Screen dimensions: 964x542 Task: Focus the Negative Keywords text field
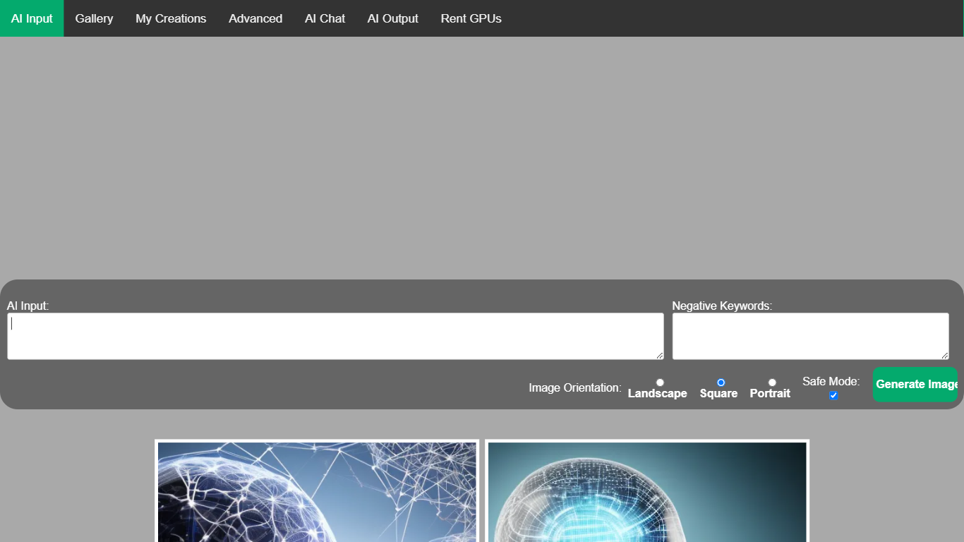pyautogui.click(x=809, y=335)
